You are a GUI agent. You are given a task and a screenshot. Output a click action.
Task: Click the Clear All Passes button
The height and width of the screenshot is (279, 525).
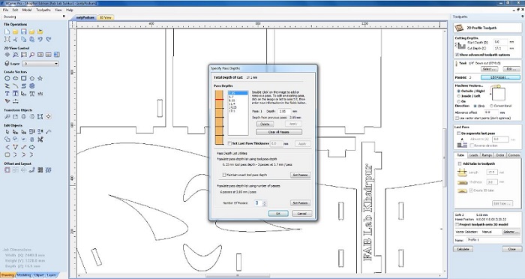point(278,132)
